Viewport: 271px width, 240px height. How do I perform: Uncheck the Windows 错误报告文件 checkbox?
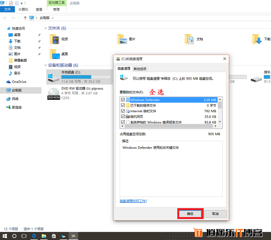click(123, 122)
